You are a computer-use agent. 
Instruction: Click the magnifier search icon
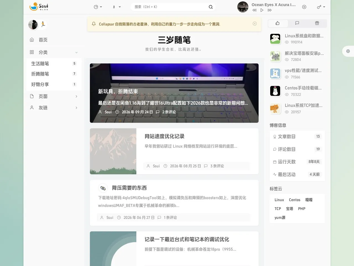pos(211,7)
